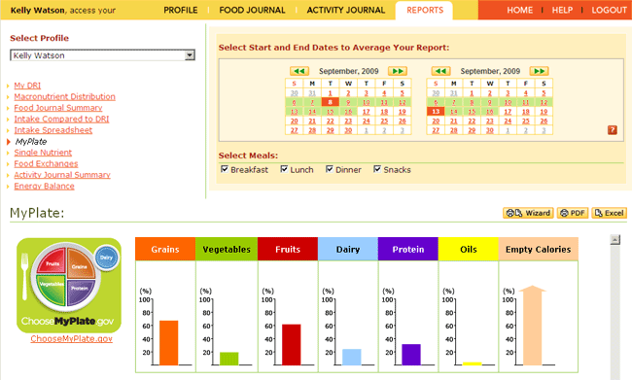Export the MyPlate report as PDF
This screenshot has height=380, width=632.
573,213
